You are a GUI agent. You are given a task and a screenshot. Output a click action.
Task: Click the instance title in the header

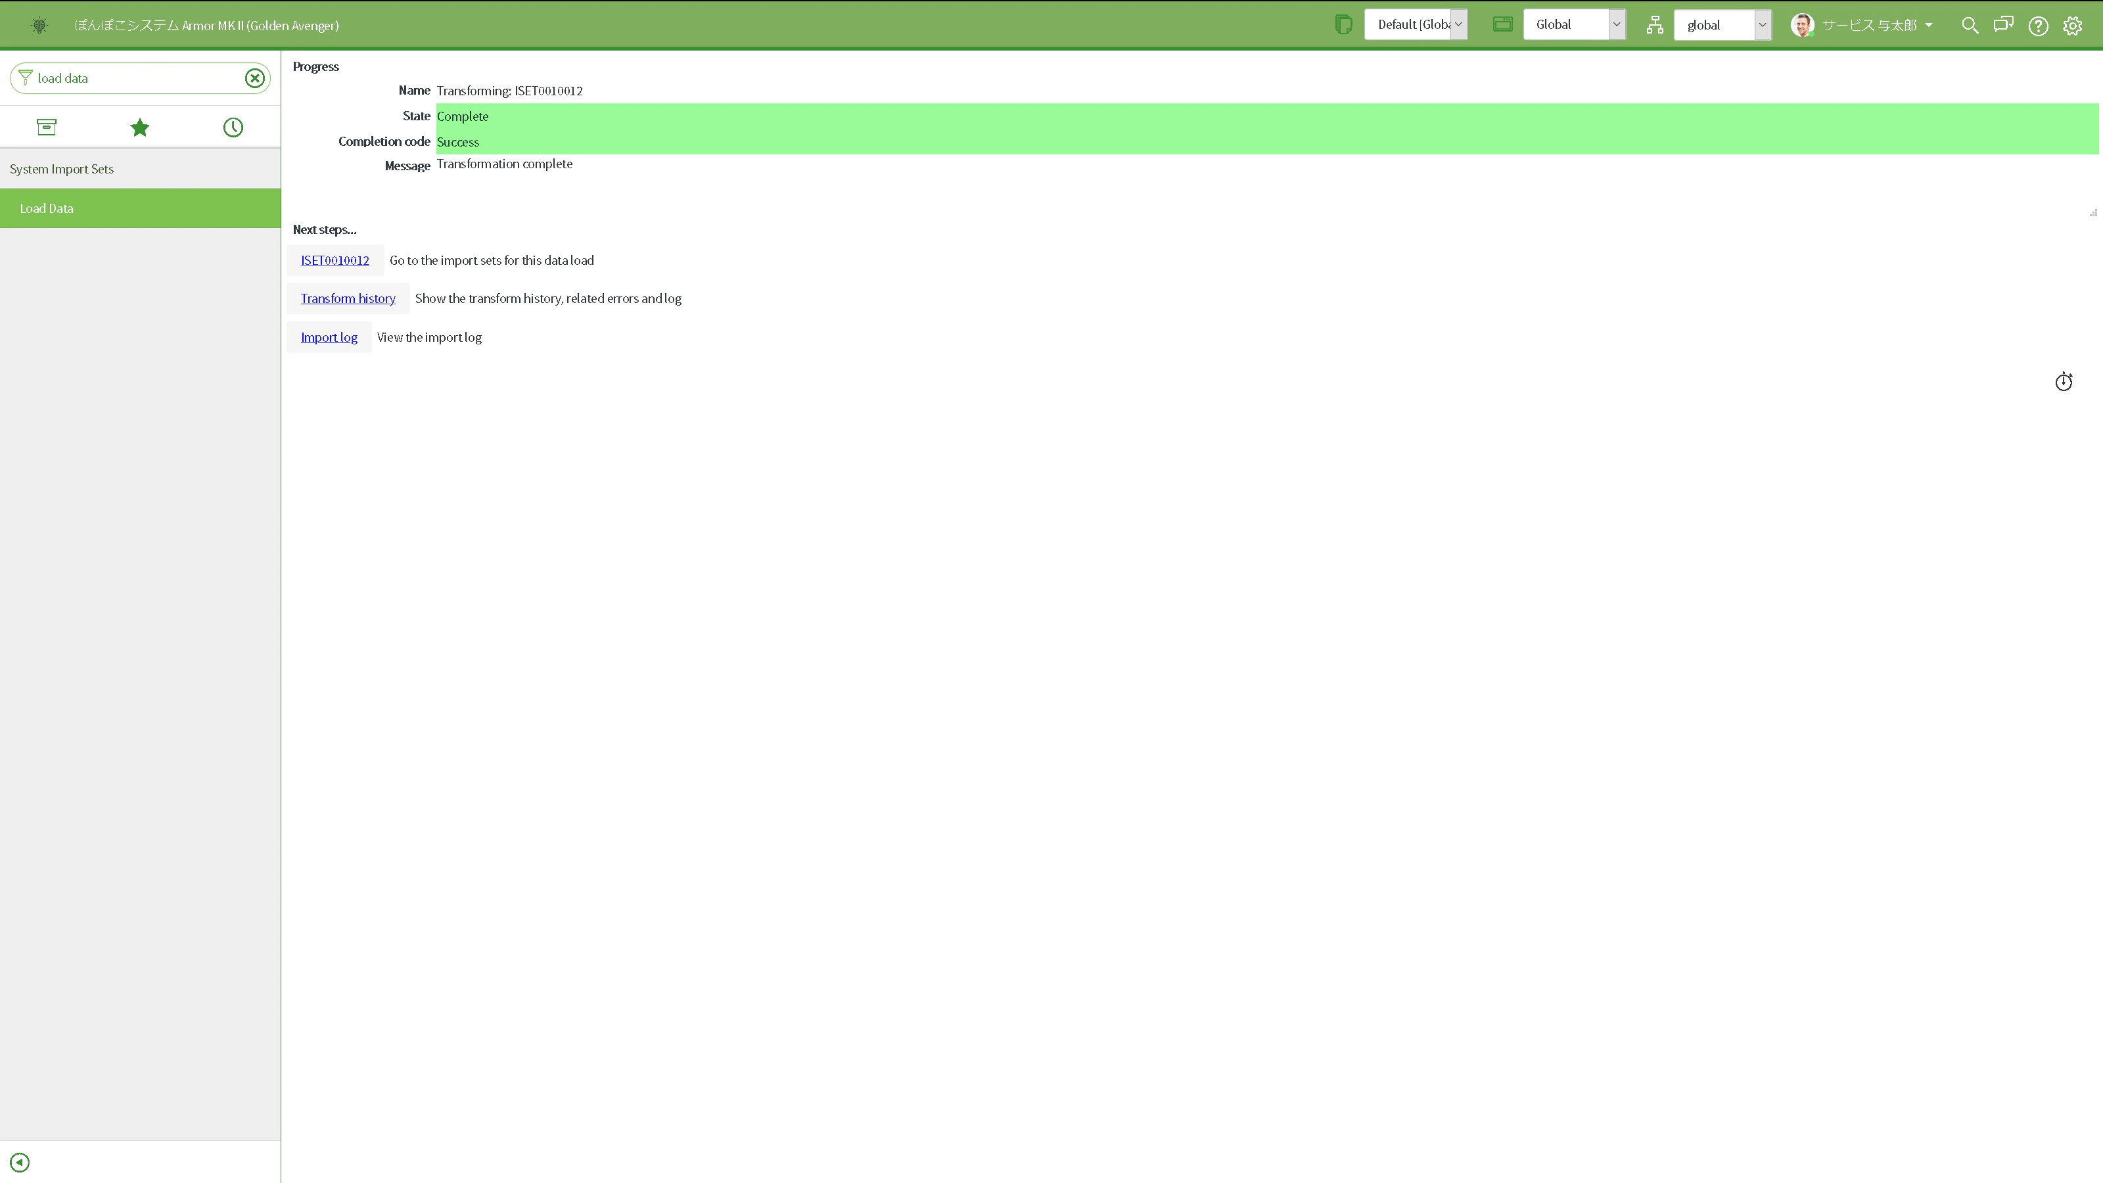[x=206, y=26]
